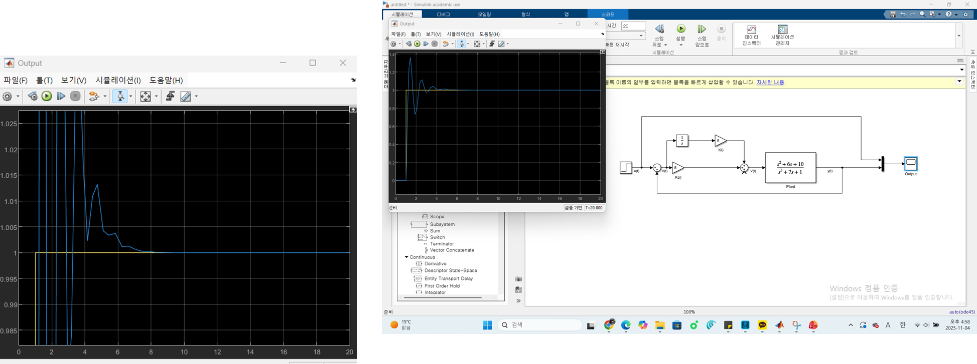The image size is (977, 364).
Task: Select zoom tool in small Output scope toolbar
Action: click(x=462, y=44)
